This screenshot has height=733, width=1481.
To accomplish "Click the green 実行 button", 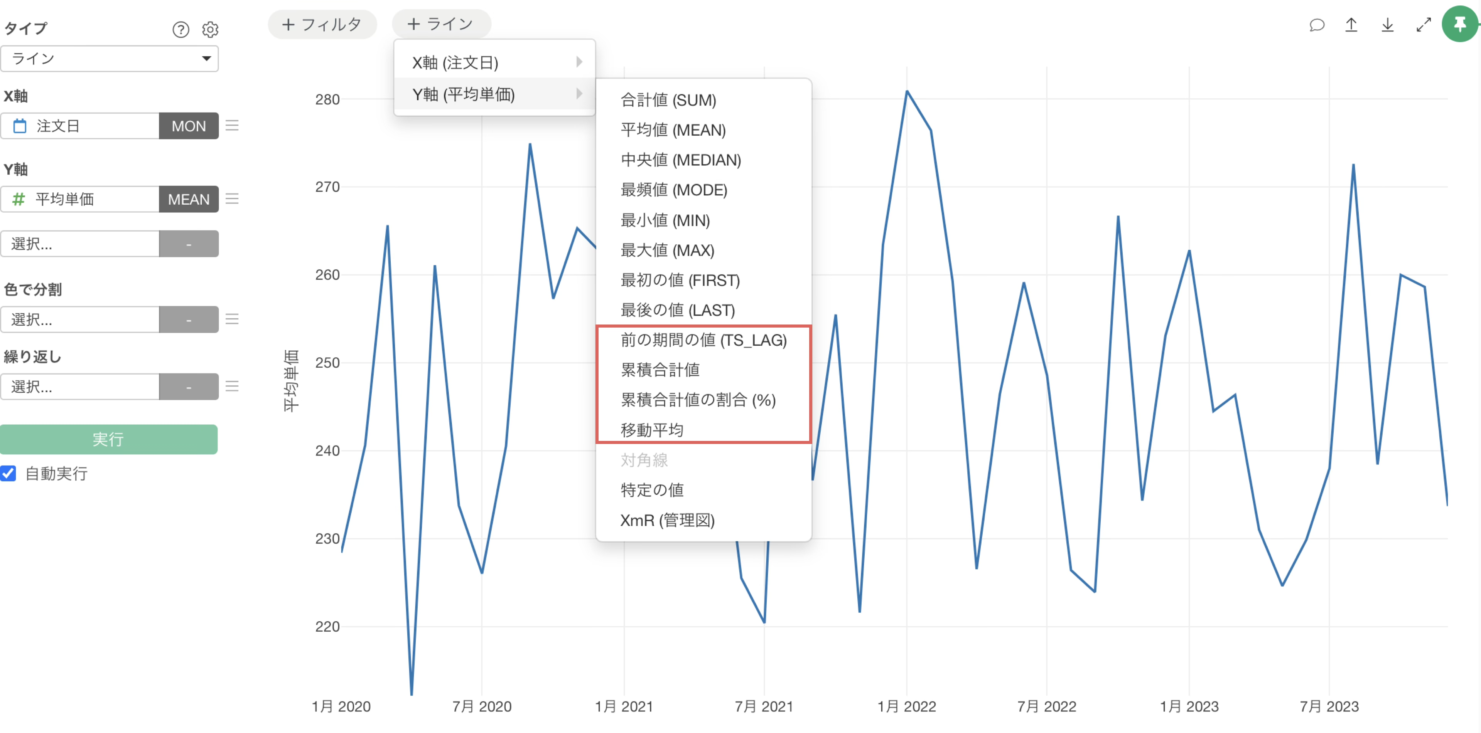I will (x=109, y=439).
